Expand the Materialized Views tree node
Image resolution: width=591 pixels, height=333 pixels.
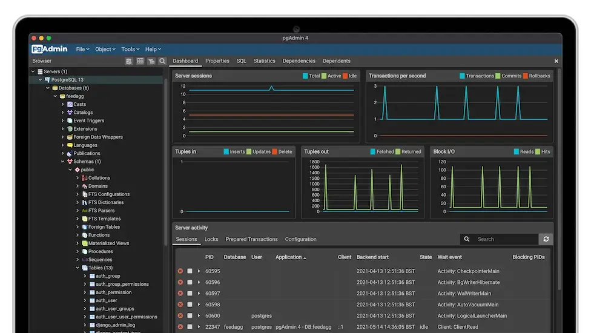tap(78, 243)
